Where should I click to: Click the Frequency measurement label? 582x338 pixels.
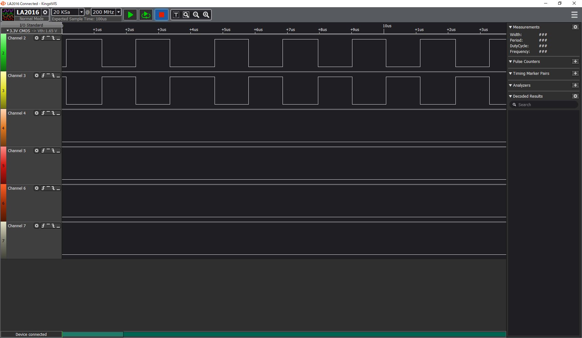pos(520,52)
